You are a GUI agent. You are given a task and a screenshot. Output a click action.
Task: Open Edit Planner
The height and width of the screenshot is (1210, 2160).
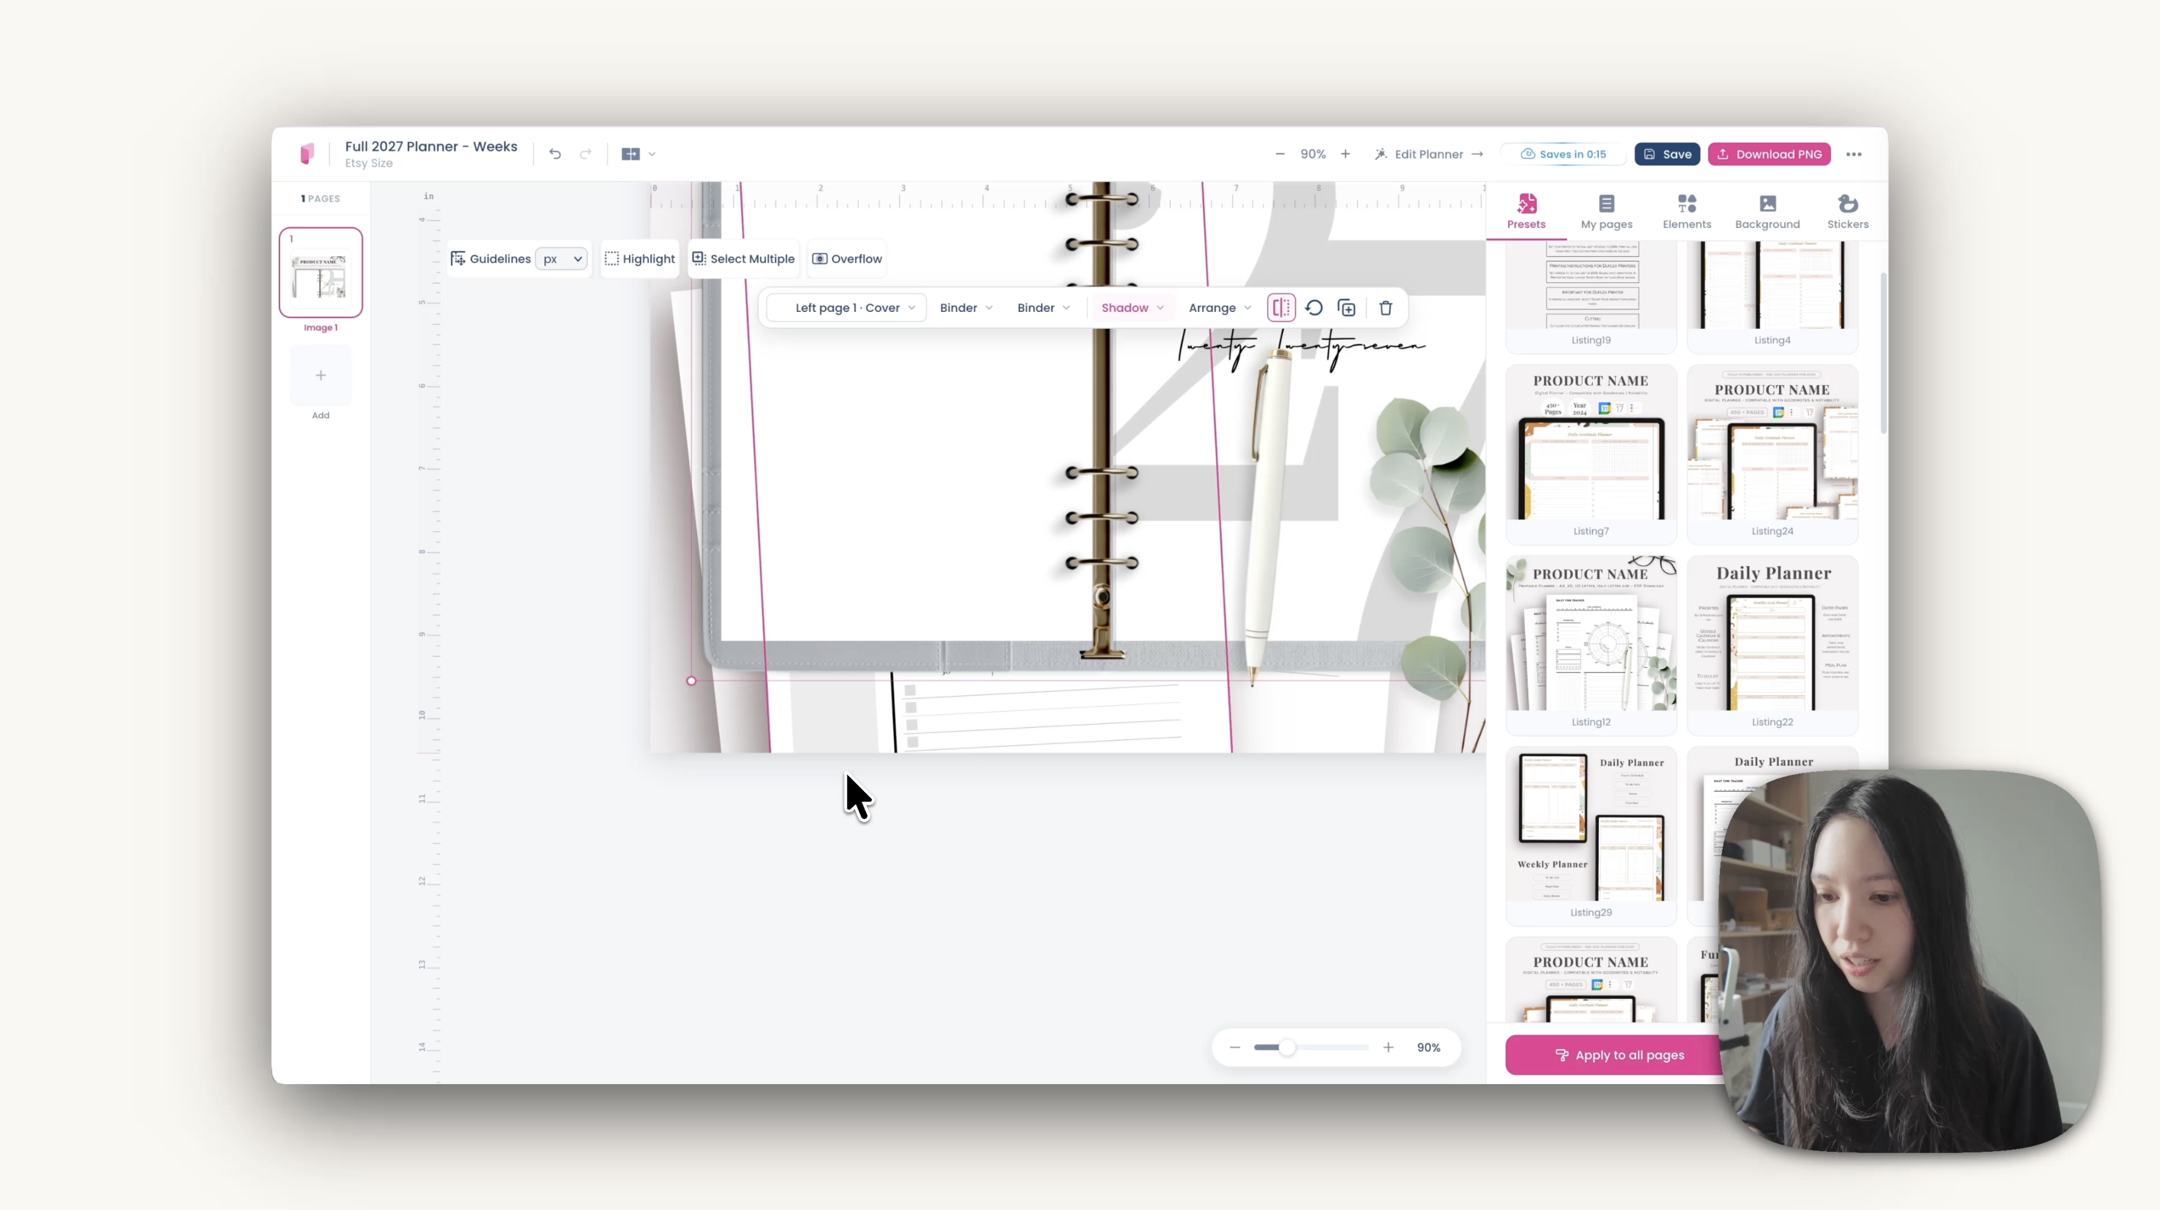click(x=1429, y=154)
